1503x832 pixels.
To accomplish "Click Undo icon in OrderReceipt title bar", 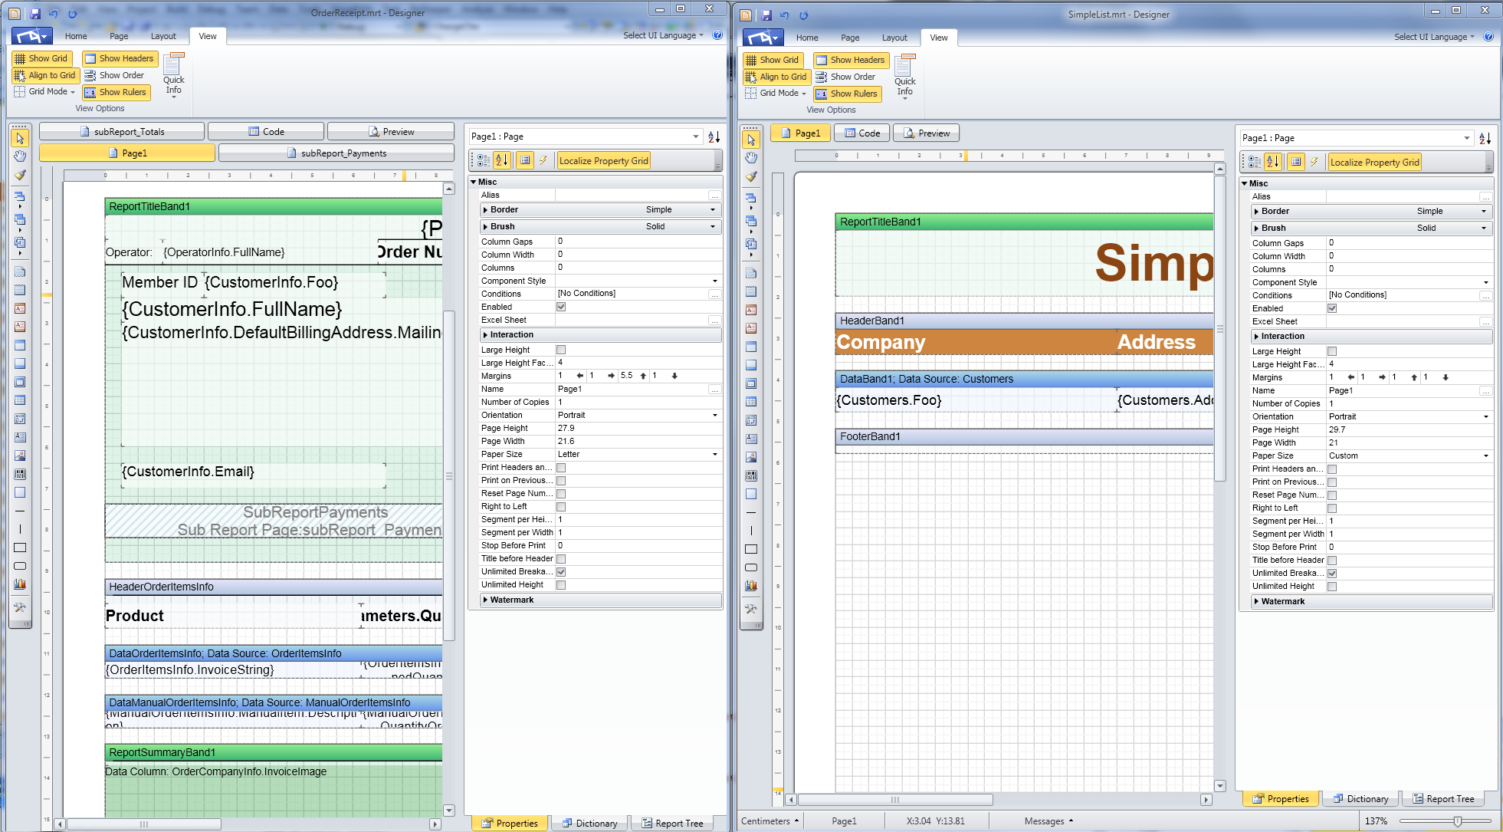I will point(54,14).
